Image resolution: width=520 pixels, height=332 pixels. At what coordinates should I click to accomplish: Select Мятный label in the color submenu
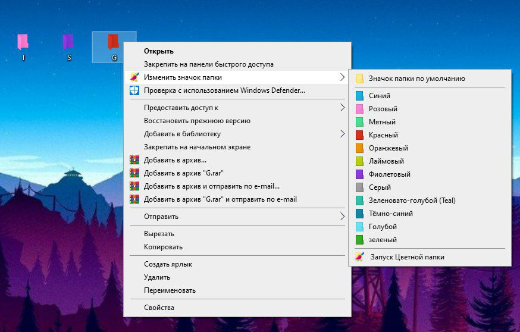tap(382, 122)
